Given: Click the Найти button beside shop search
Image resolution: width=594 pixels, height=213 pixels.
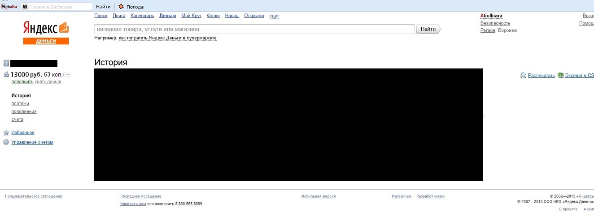Looking at the screenshot, I should (428, 29).
